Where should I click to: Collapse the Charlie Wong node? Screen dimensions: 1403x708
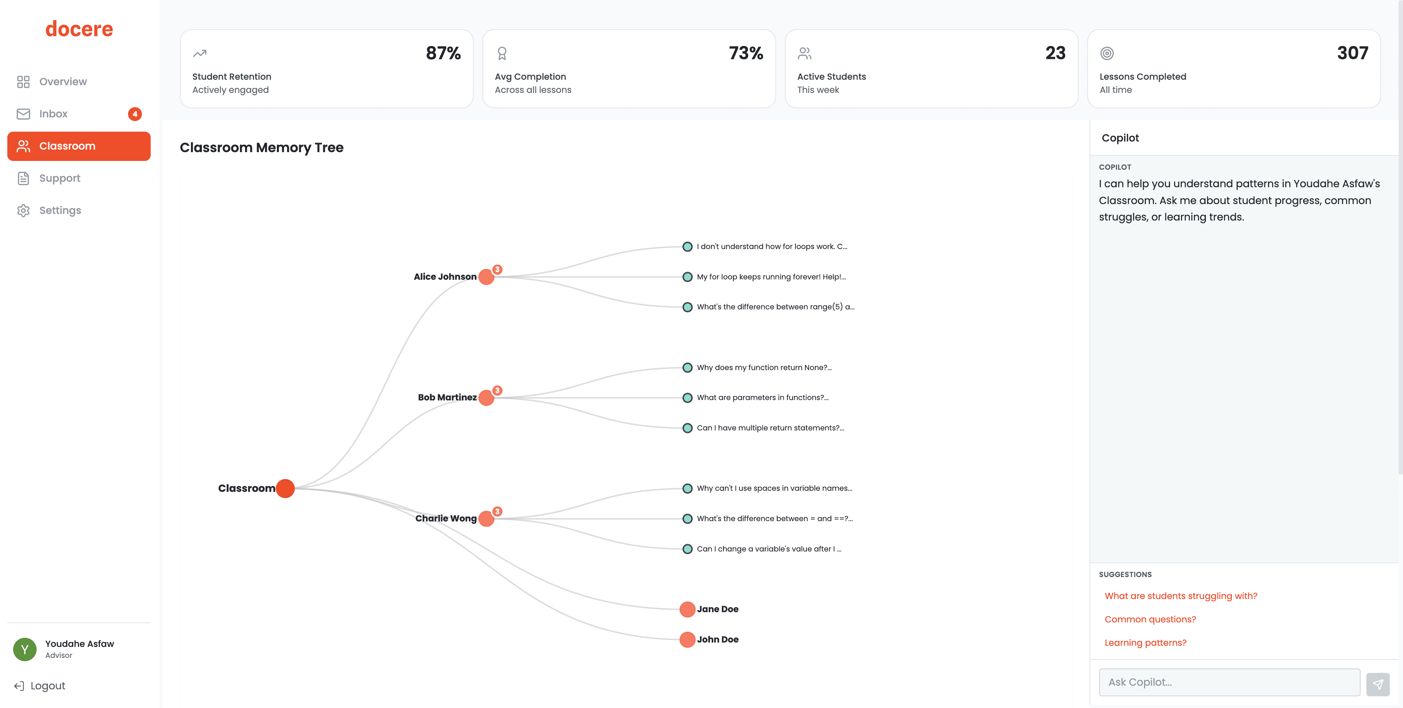pos(486,519)
